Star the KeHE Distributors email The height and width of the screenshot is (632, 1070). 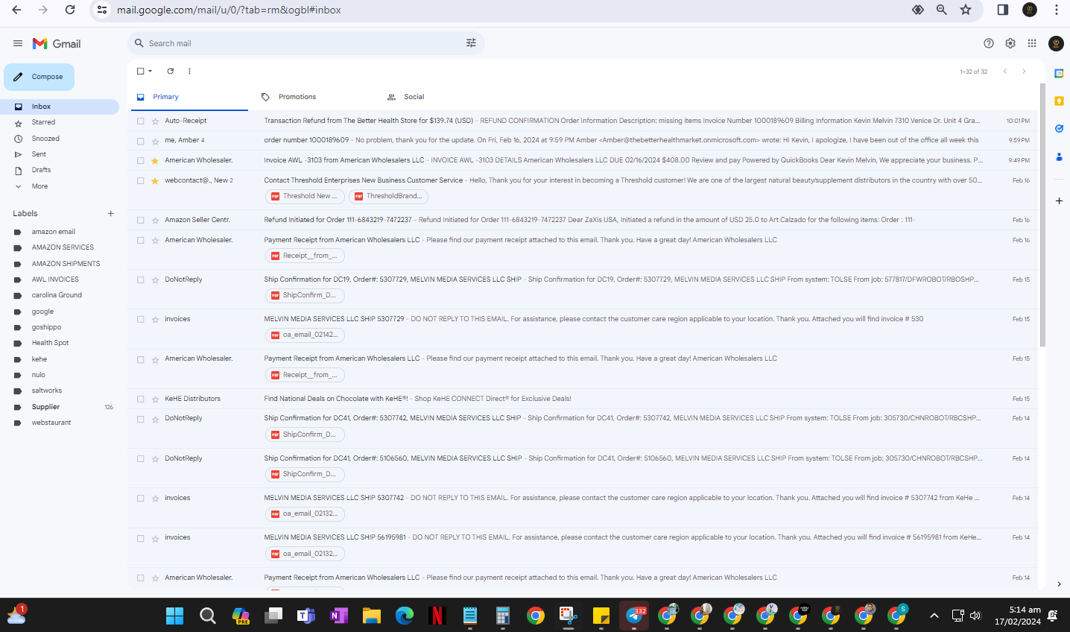(155, 399)
